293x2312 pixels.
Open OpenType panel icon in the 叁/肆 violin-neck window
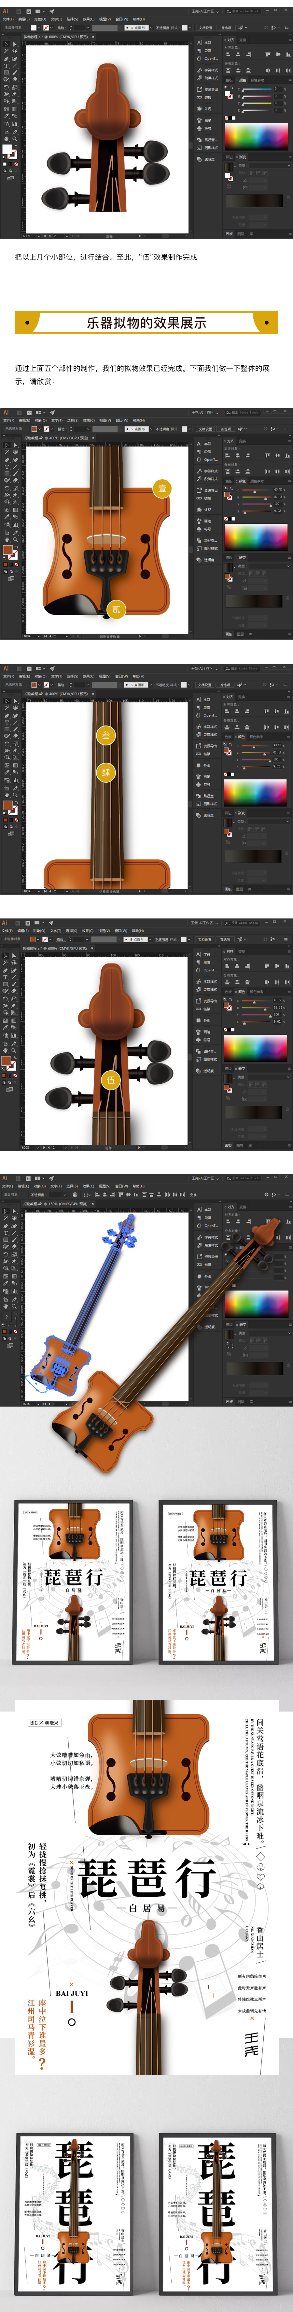point(207,715)
